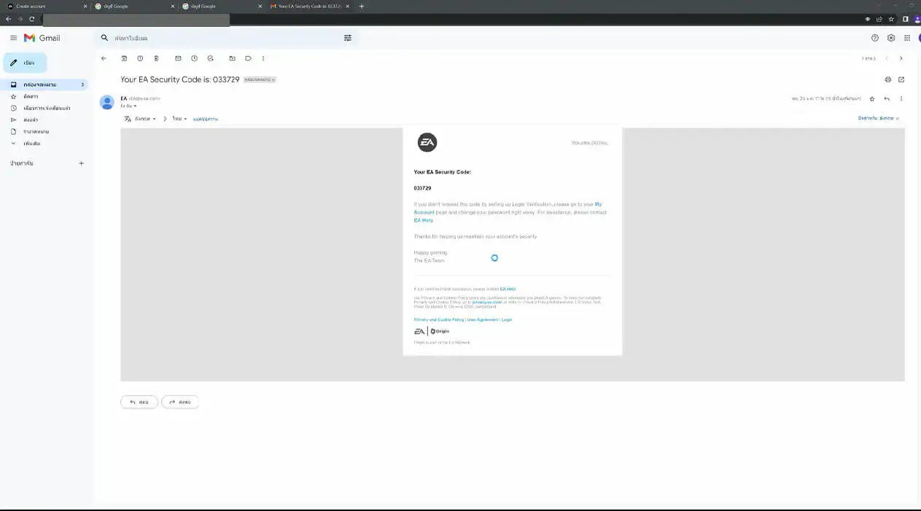Open more actions in message toolbar
The height and width of the screenshot is (511, 921).
[263, 58]
